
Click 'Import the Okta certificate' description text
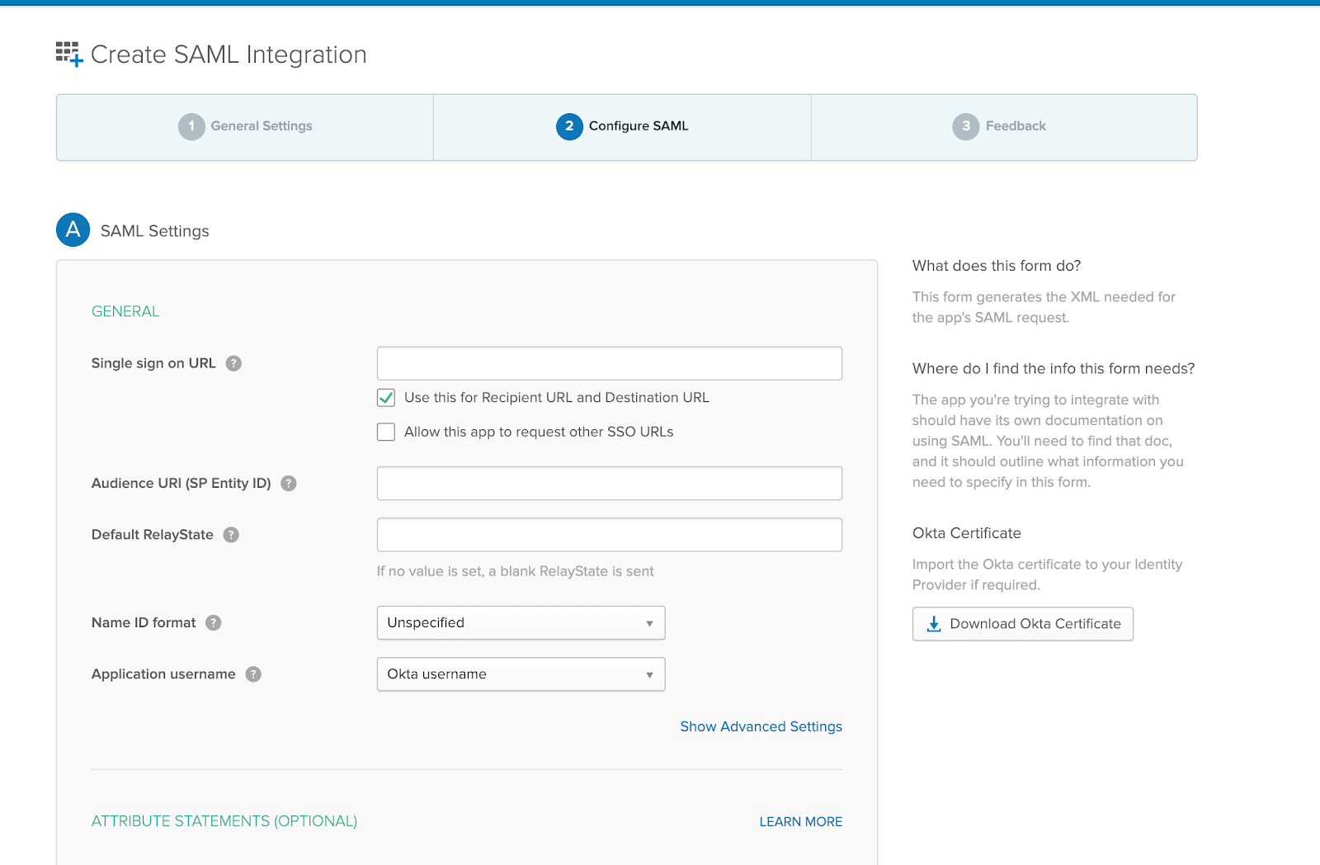point(1047,574)
